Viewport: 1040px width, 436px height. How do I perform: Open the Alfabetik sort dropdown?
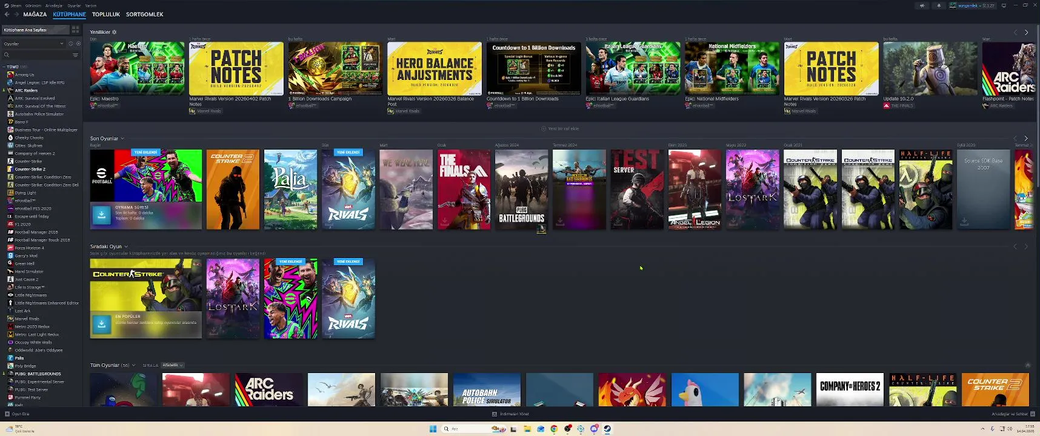tap(173, 365)
